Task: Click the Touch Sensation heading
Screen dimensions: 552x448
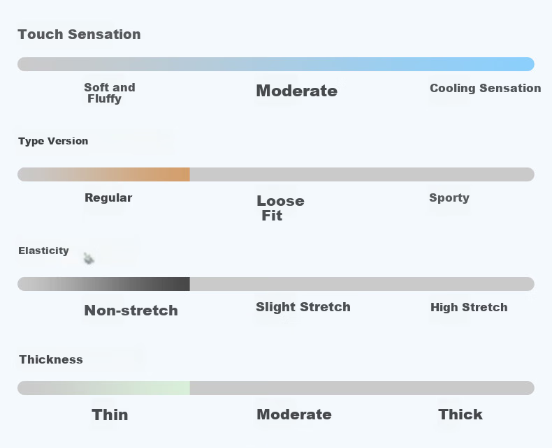Action: coord(79,34)
